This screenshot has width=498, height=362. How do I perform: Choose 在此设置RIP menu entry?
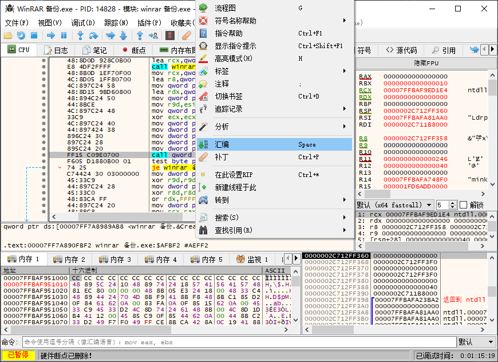[275, 175]
